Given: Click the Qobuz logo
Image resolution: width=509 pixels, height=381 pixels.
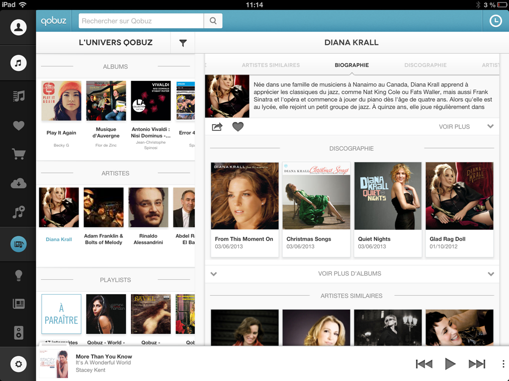Looking at the screenshot, I should (x=54, y=21).
